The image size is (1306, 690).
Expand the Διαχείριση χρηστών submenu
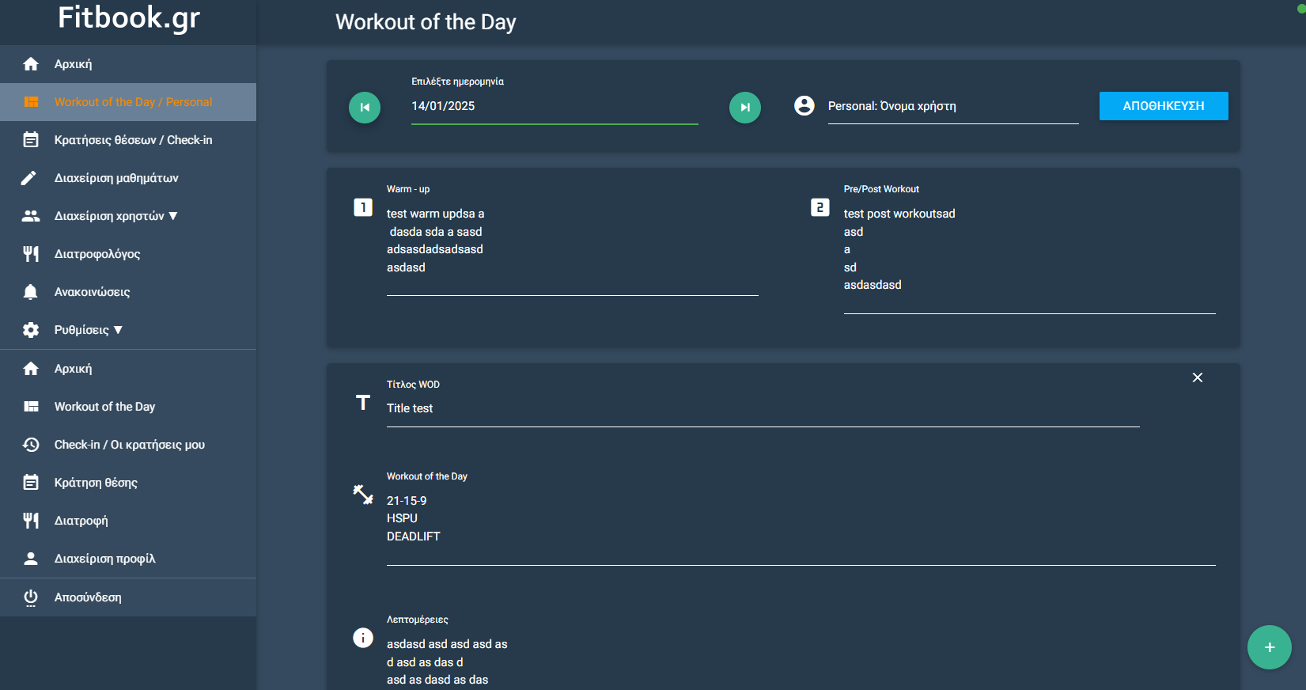coord(115,216)
